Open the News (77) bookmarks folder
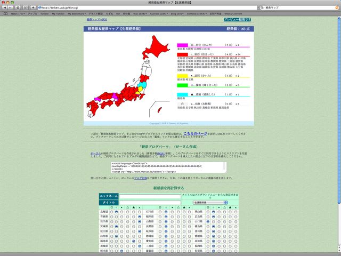This screenshot has width=341, height=256. (x=18, y=14)
